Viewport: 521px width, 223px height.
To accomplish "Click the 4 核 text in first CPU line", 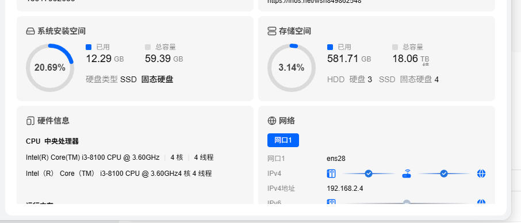I will (x=177, y=157).
